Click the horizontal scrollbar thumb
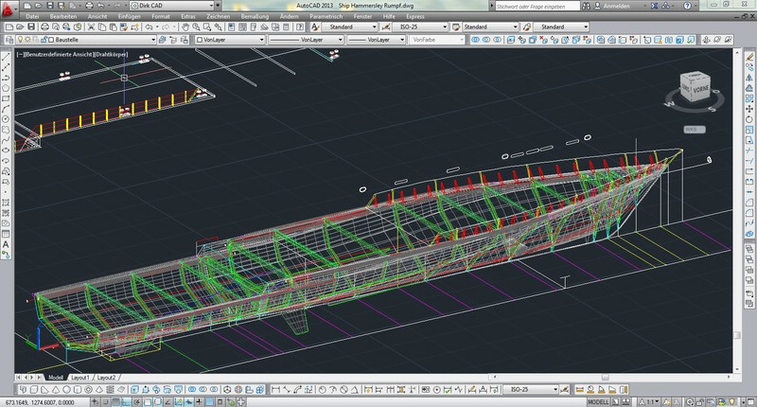The width and height of the screenshot is (757, 407). click(x=605, y=377)
